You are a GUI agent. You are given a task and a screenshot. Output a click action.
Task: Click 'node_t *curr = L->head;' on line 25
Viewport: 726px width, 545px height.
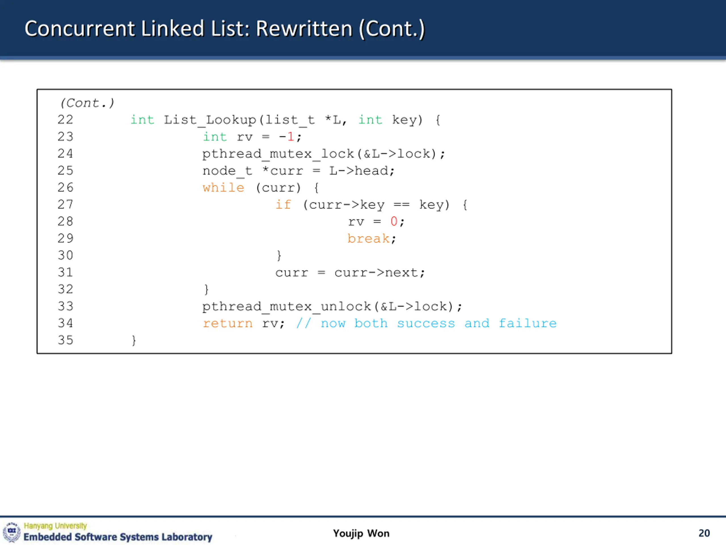[x=298, y=171]
